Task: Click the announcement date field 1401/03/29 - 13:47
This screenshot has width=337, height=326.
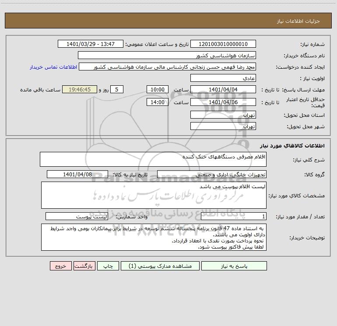Action: [x=91, y=44]
